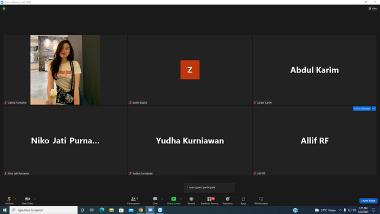Launch Microsoft Edge from taskbar
The height and width of the screenshot is (214, 380).
coord(102,210)
